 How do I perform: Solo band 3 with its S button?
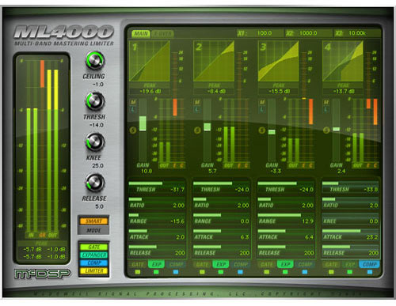(x=262, y=130)
